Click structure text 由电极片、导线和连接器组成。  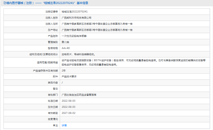79,54
